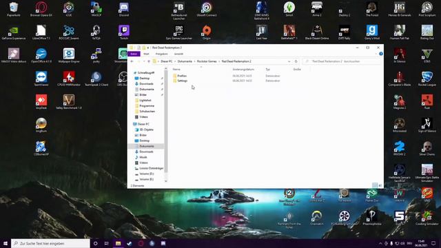Sort by Typ column header

[268, 69]
